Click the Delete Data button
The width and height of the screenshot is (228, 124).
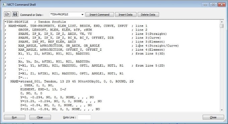click(x=148, y=14)
